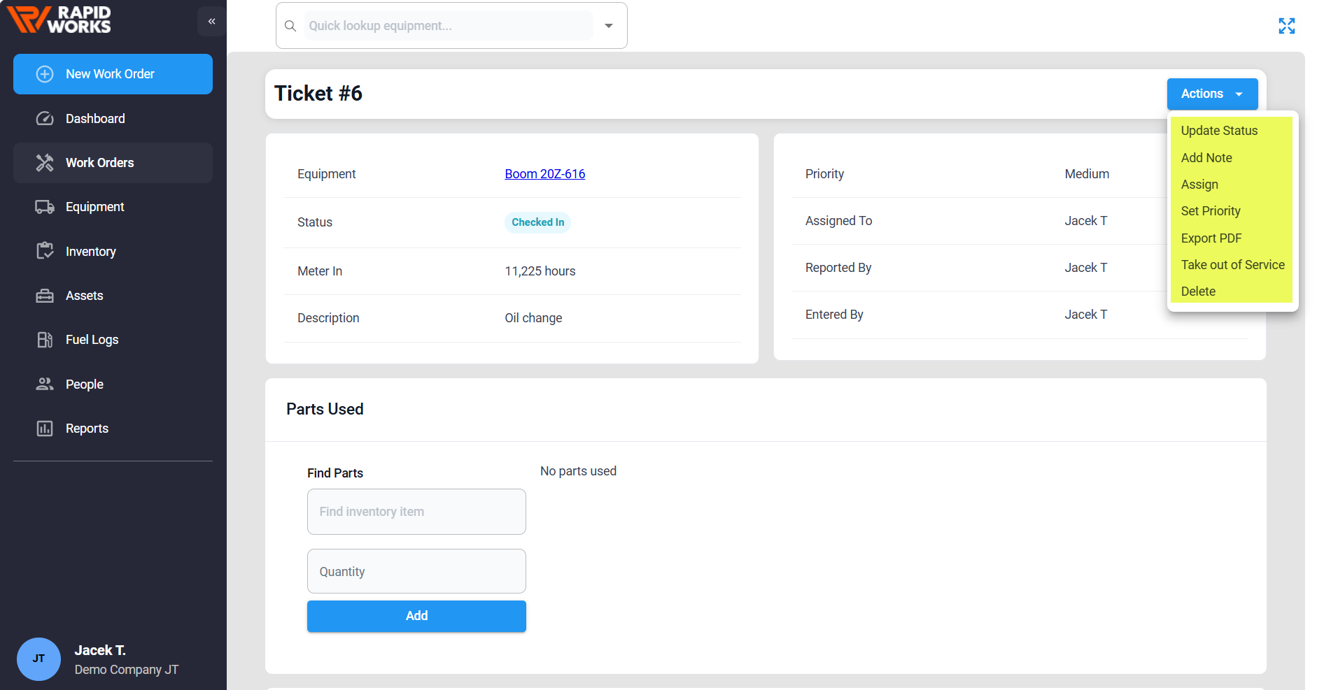Select Take out of Service option
The height and width of the screenshot is (690, 1317).
tap(1232, 265)
